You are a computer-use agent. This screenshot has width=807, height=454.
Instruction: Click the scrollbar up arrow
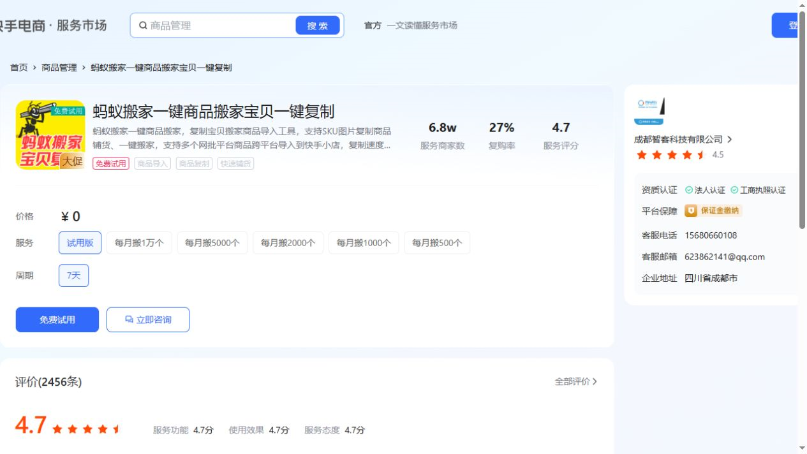point(802,5)
